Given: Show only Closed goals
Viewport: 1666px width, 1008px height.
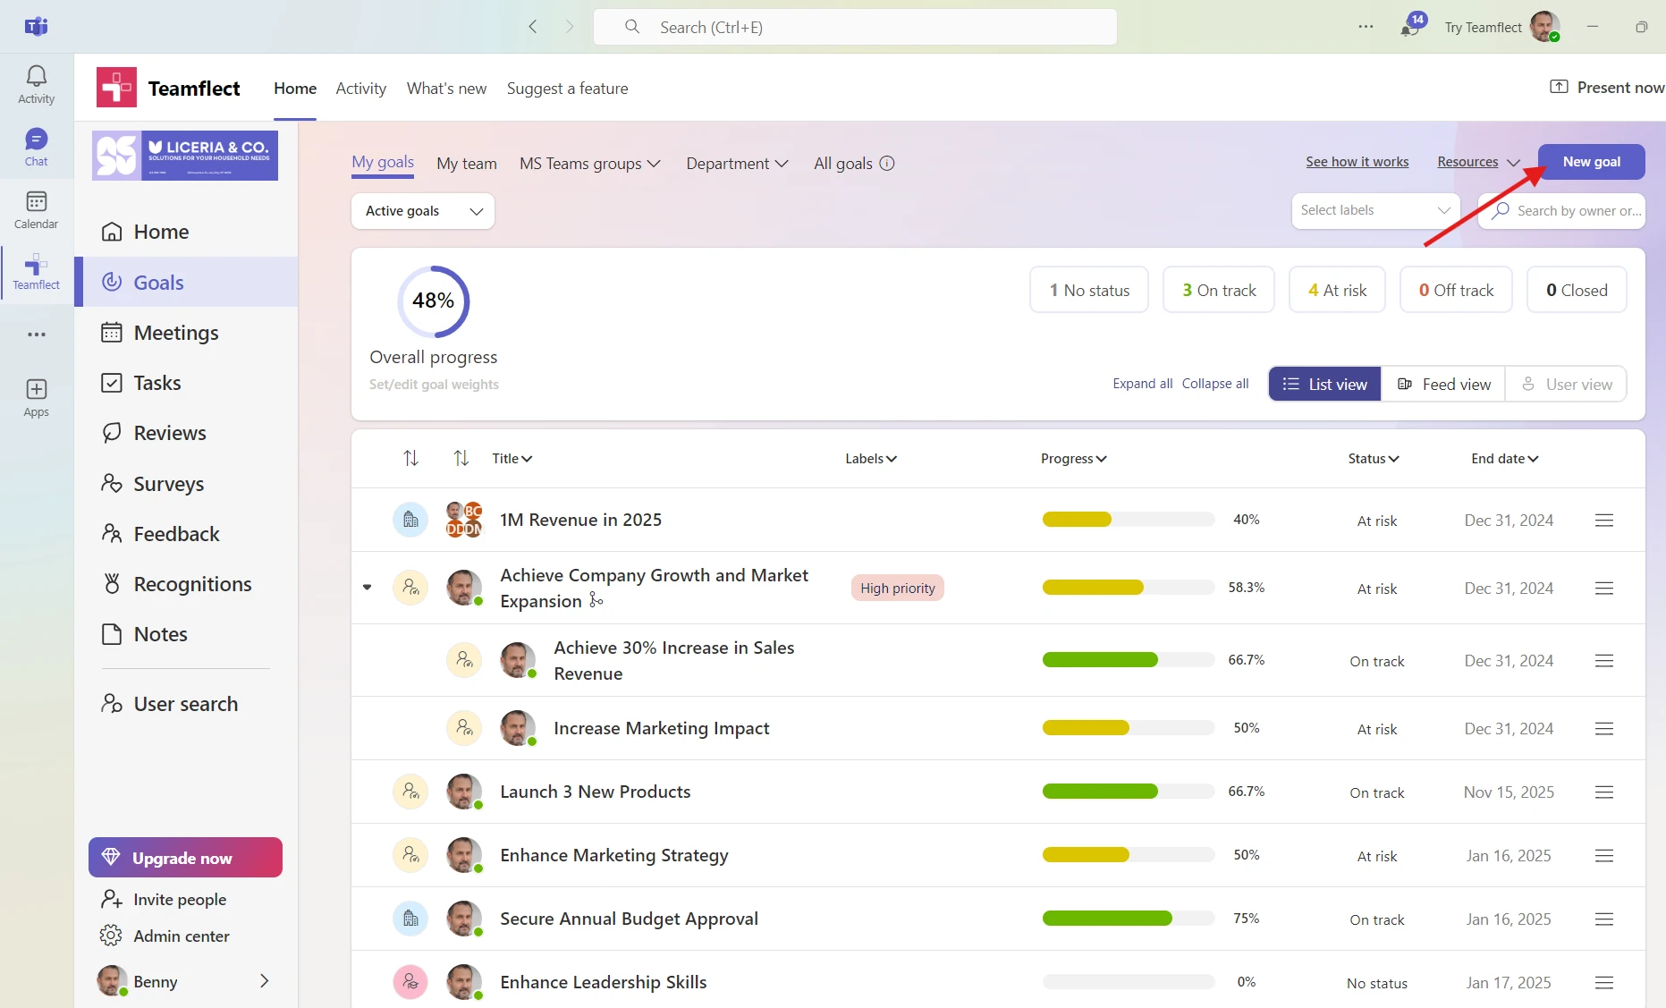Looking at the screenshot, I should 1577,289.
